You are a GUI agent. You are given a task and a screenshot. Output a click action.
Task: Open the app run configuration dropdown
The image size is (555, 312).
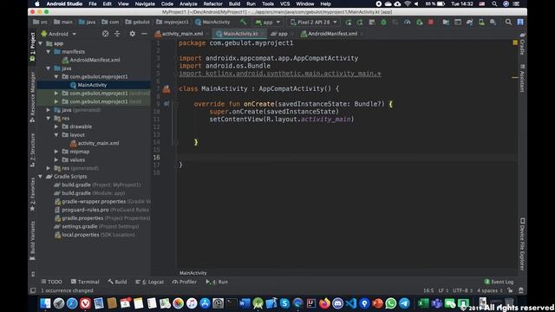[268, 23]
